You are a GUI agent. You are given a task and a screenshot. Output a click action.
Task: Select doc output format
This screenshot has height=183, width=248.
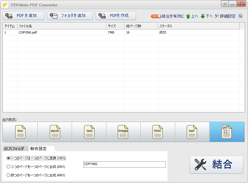click(20, 132)
